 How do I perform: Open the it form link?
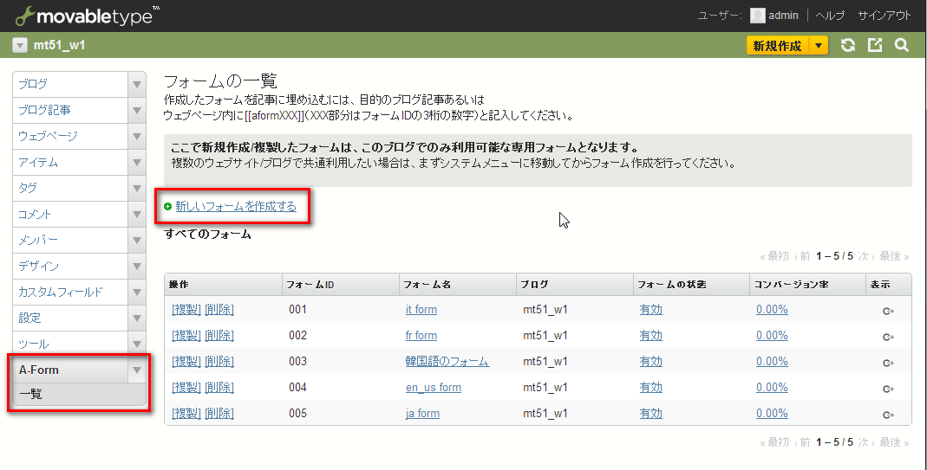pos(421,309)
